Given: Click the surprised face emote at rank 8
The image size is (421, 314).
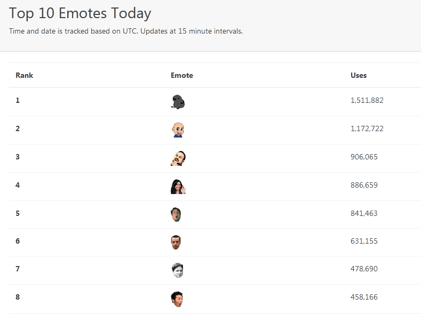Looking at the screenshot, I should tap(177, 299).
